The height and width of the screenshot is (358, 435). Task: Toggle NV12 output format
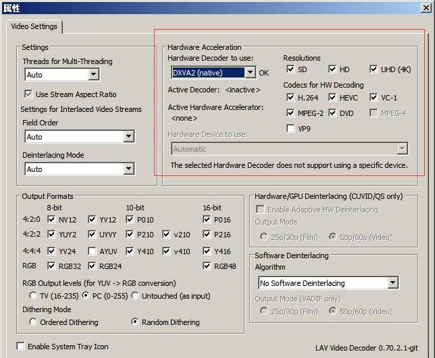coord(51,220)
